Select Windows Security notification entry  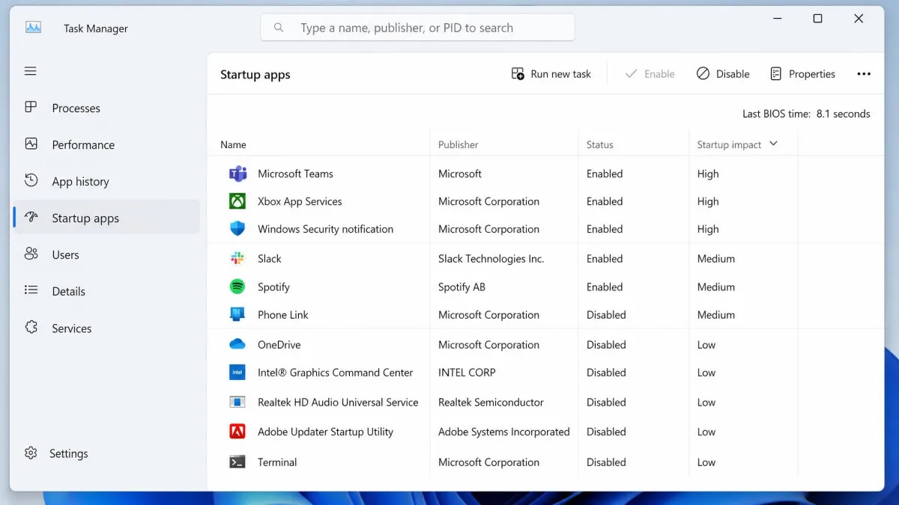pyautogui.click(x=325, y=229)
